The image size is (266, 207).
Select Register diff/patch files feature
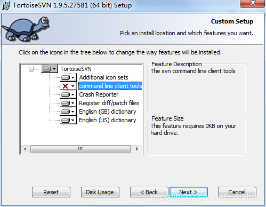pos(109,103)
